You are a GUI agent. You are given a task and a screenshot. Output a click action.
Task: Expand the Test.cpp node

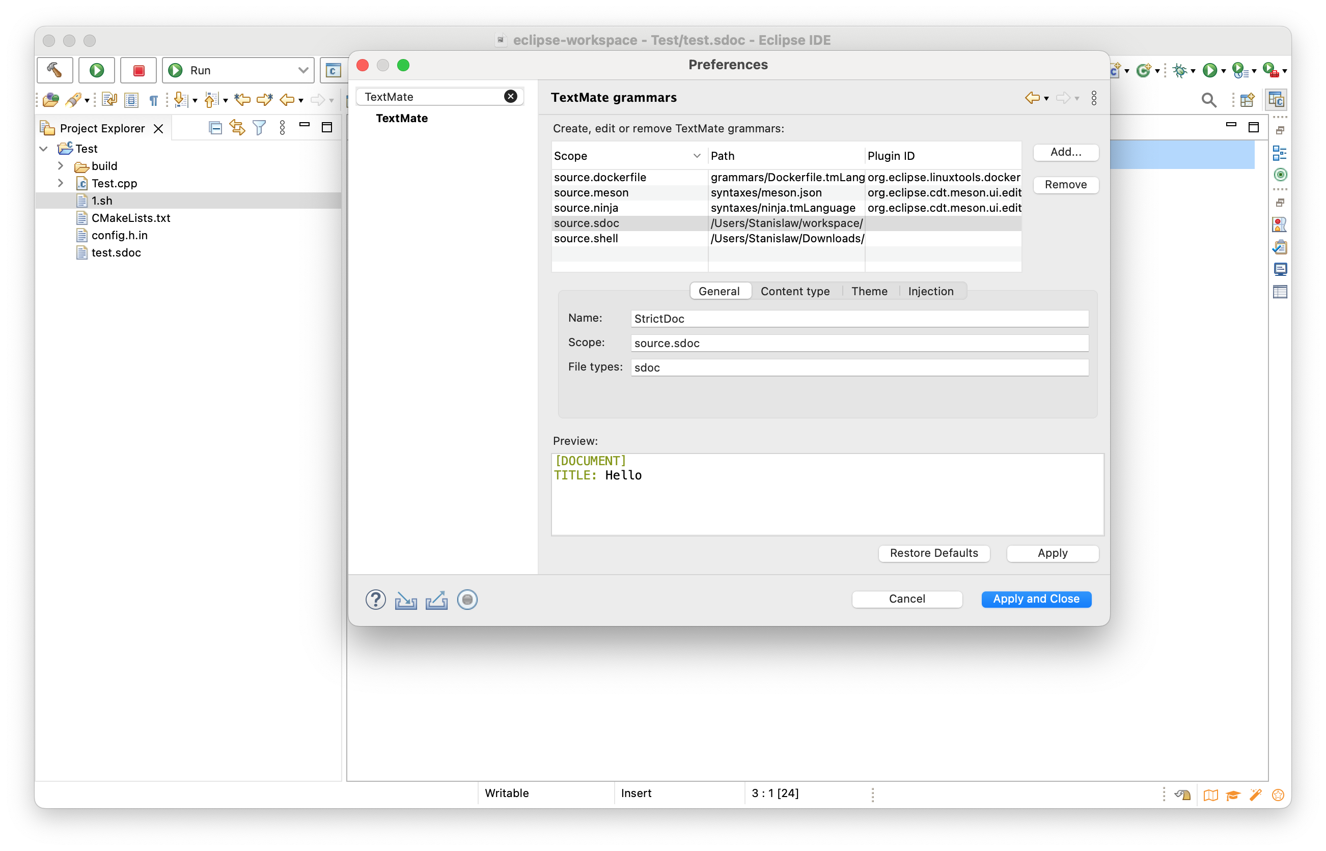coord(61,183)
